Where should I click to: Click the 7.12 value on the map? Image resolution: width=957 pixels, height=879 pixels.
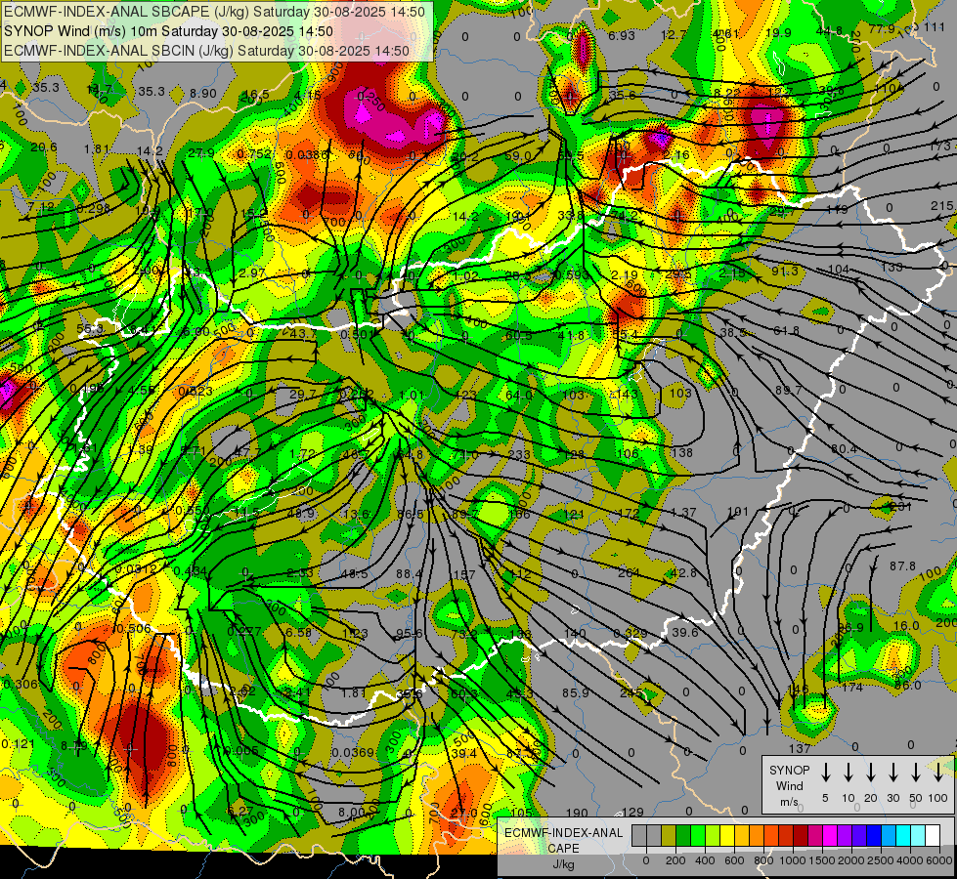click(41, 207)
